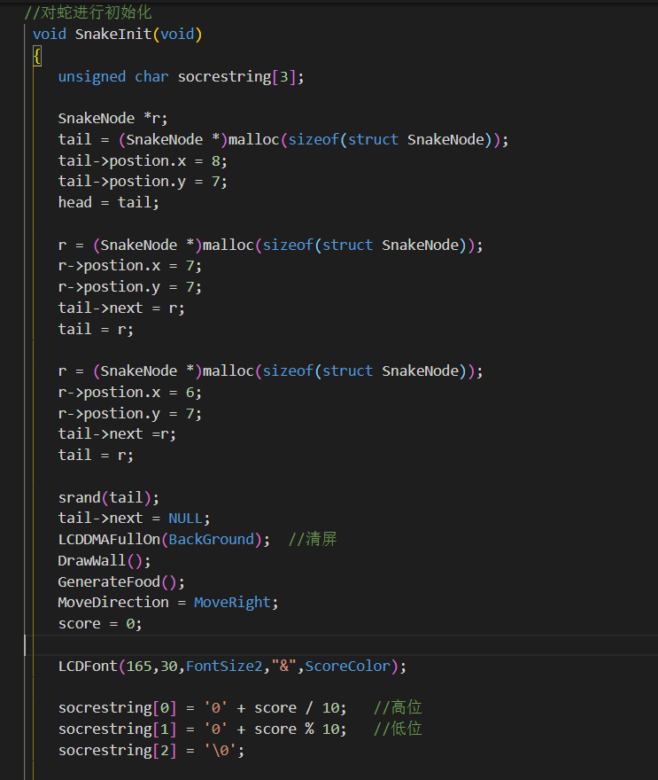
Task: Click the 'LCDDMAFullOn(BackGround);' call
Action: pos(164,540)
